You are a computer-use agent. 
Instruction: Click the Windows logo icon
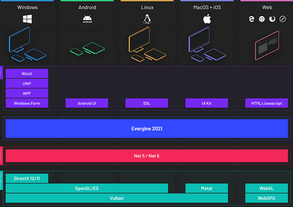[27, 19]
